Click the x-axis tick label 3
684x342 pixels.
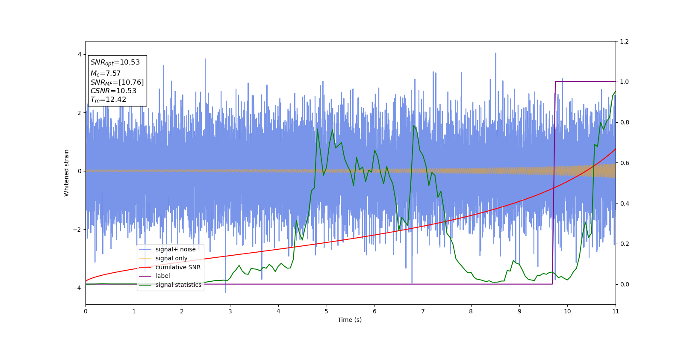[230, 311]
